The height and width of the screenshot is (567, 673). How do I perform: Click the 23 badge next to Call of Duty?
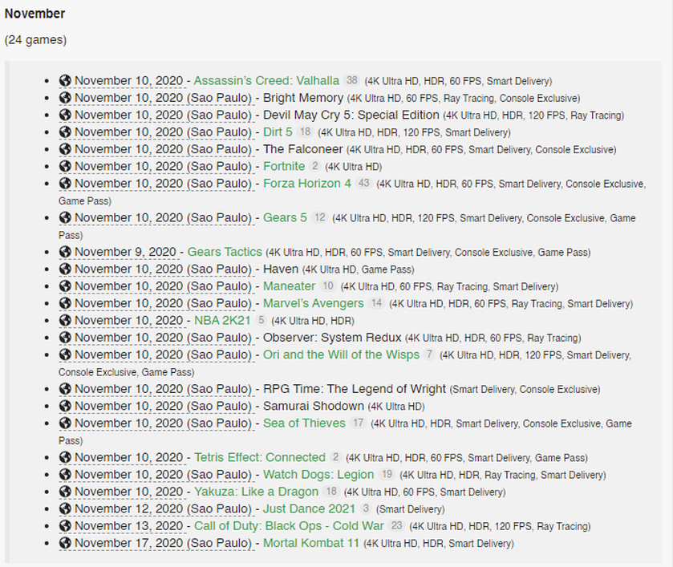click(396, 526)
